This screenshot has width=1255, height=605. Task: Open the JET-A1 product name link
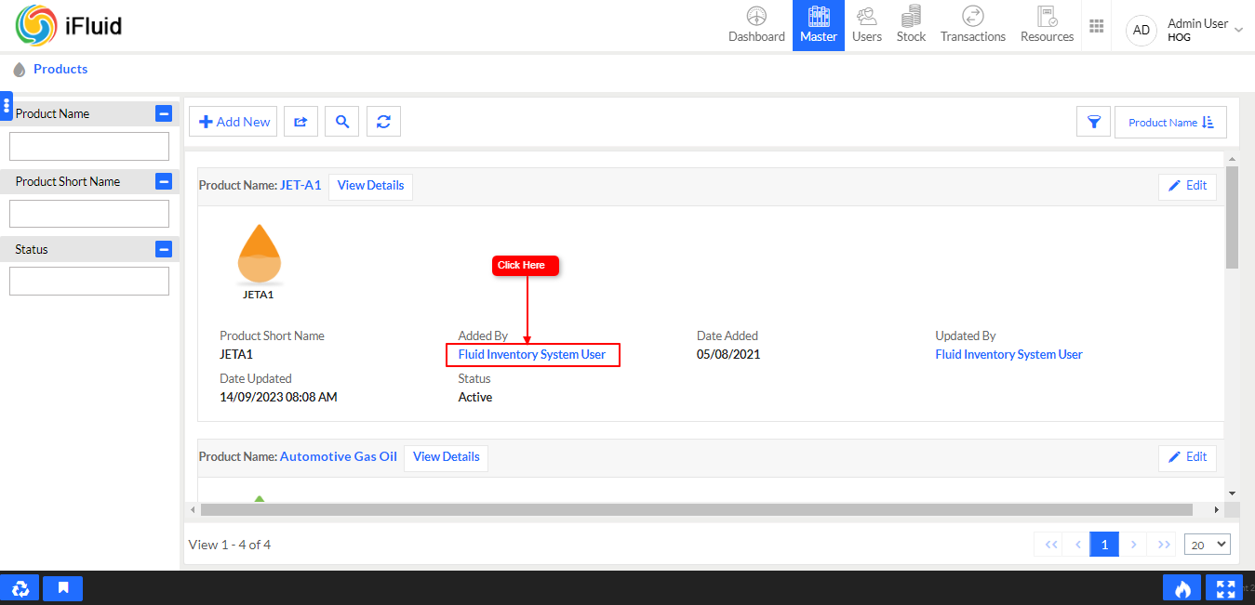click(300, 185)
